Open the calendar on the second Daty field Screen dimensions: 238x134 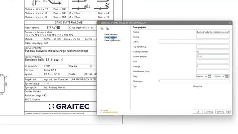pyautogui.click(x=227, y=76)
